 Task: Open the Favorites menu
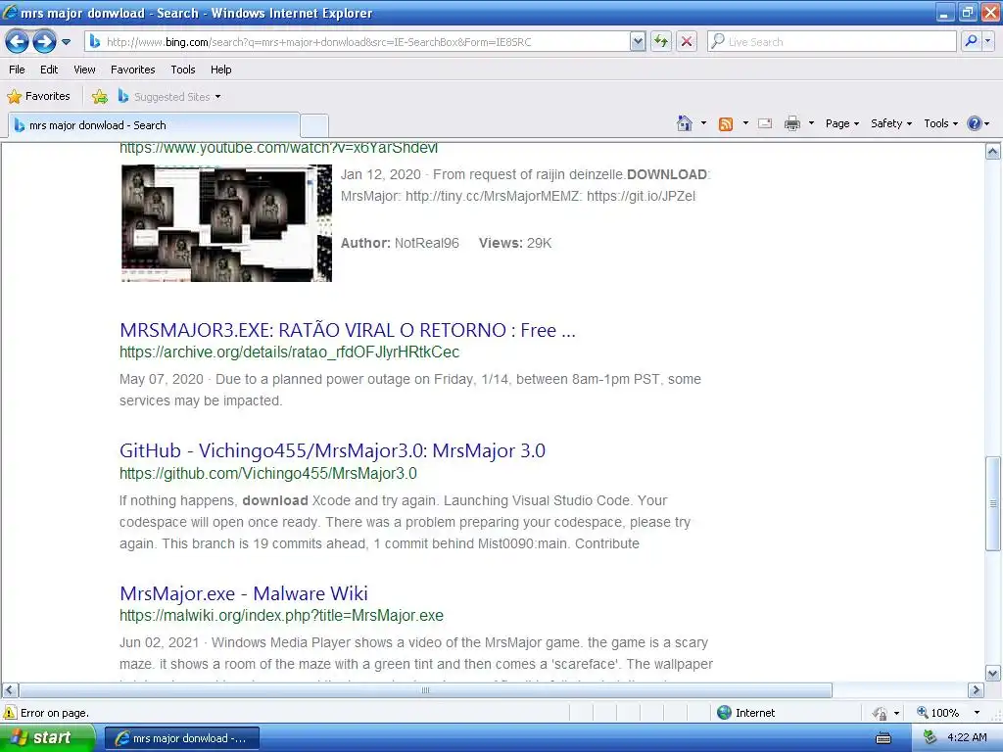(x=133, y=70)
